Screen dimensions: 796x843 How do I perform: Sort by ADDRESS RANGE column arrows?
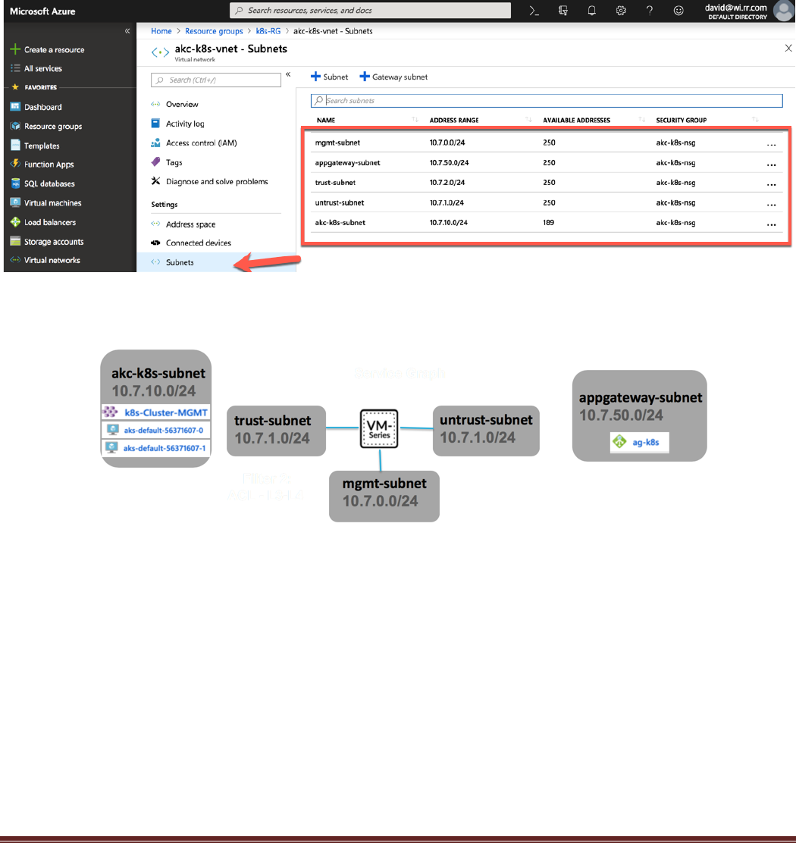528,120
